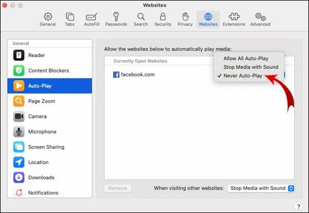Select the Page Zoom label
The height and width of the screenshot is (213, 309).
click(42, 101)
